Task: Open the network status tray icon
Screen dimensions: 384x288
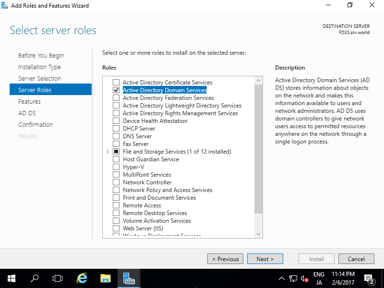Action: [x=293, y=279]
